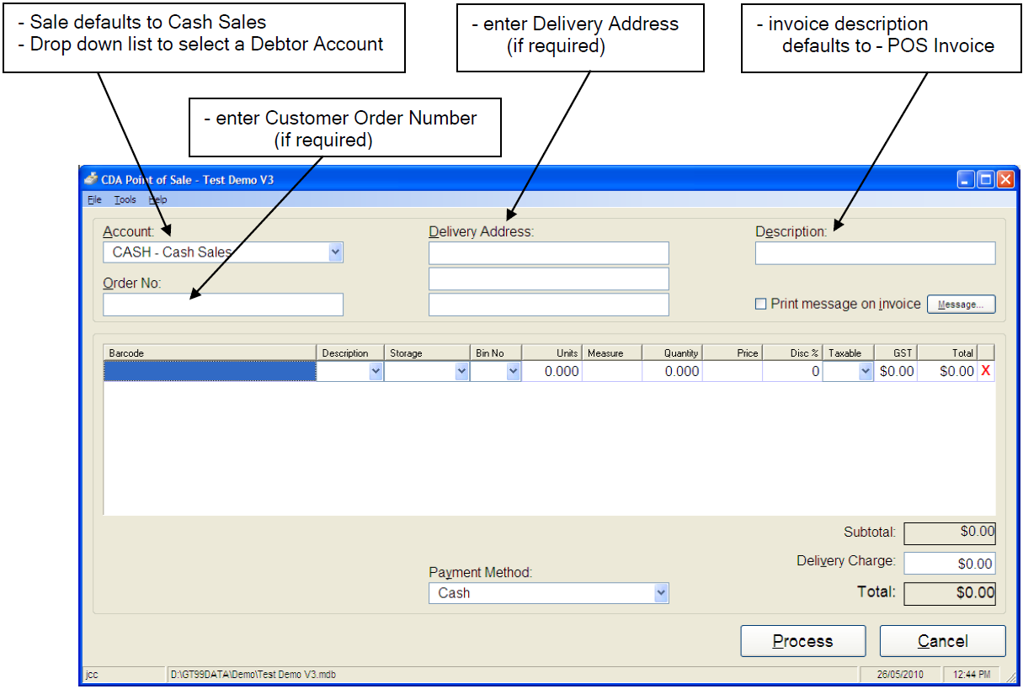Focus the invoice Description text field
This screenshot has height=689, width=1023.
click(x=875, y=253)
